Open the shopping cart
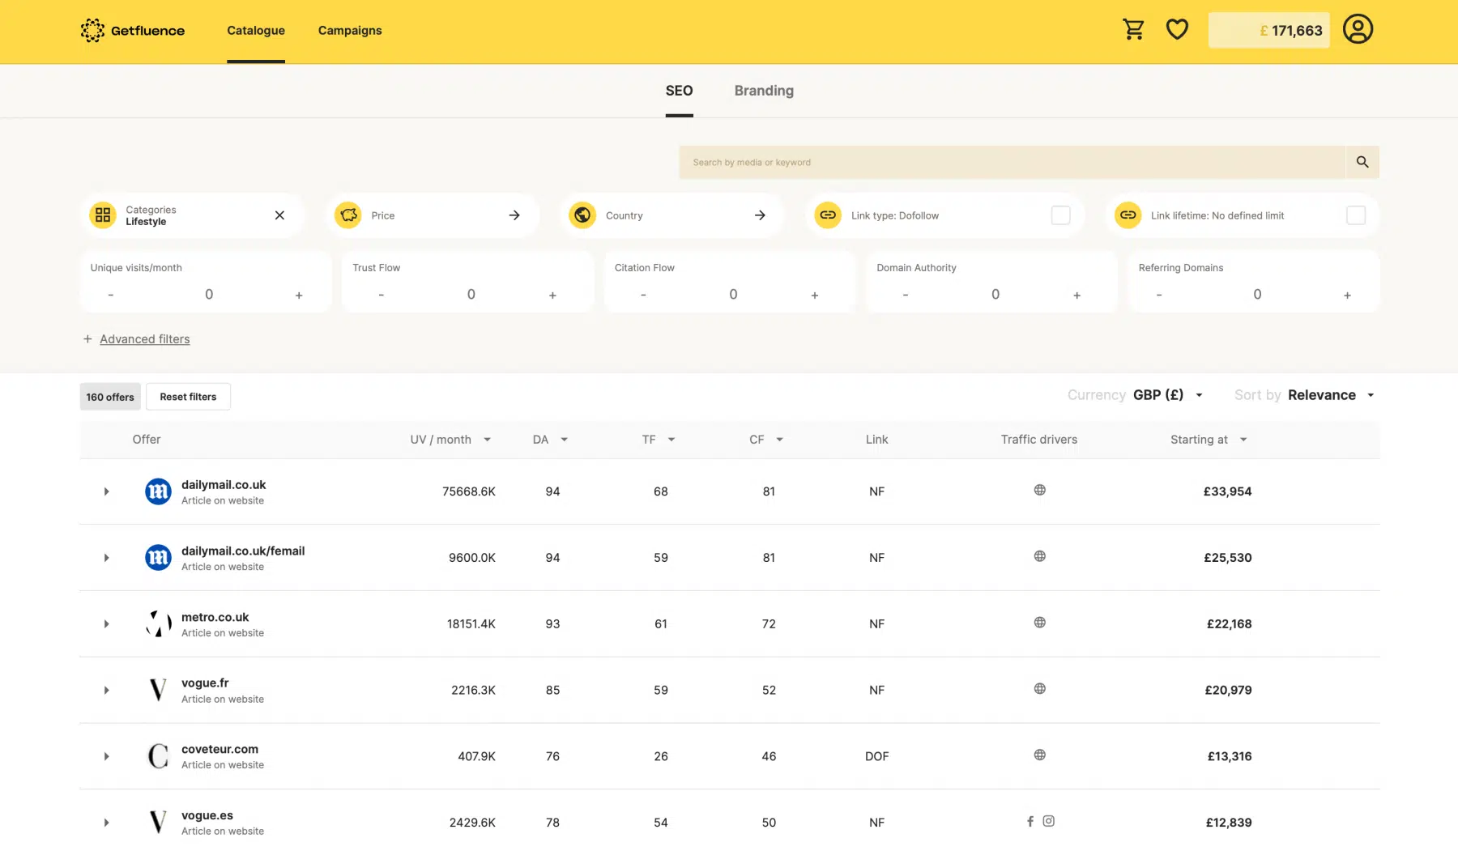Viewport: 1458px width, 855px height. [x=1133, y=30]
